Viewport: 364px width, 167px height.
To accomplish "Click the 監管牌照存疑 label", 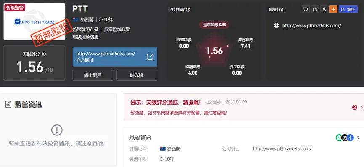I will click(x=86, y=29).
